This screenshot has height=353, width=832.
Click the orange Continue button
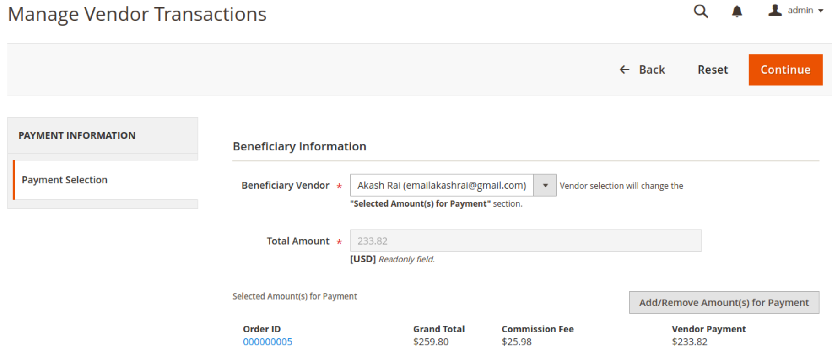coord(785,70)
